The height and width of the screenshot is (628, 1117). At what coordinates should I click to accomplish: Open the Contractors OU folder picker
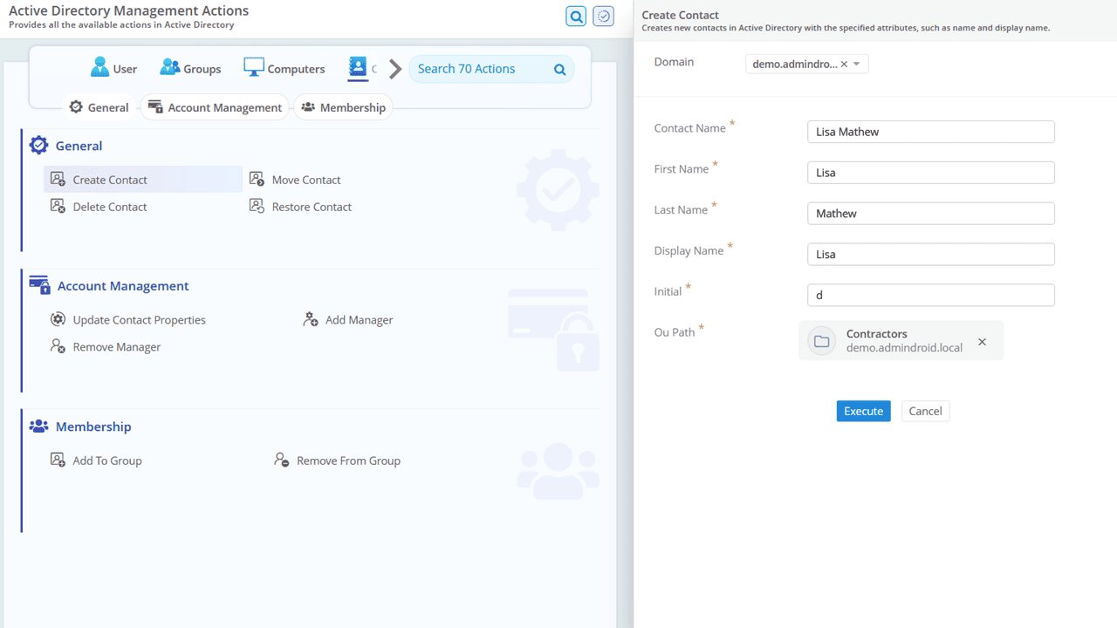(820, 340)
